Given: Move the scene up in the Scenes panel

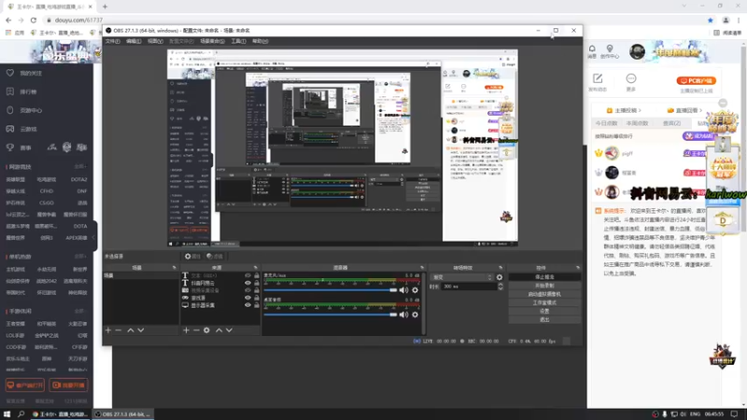Looking at the screenshot, I should pos(130,330).
